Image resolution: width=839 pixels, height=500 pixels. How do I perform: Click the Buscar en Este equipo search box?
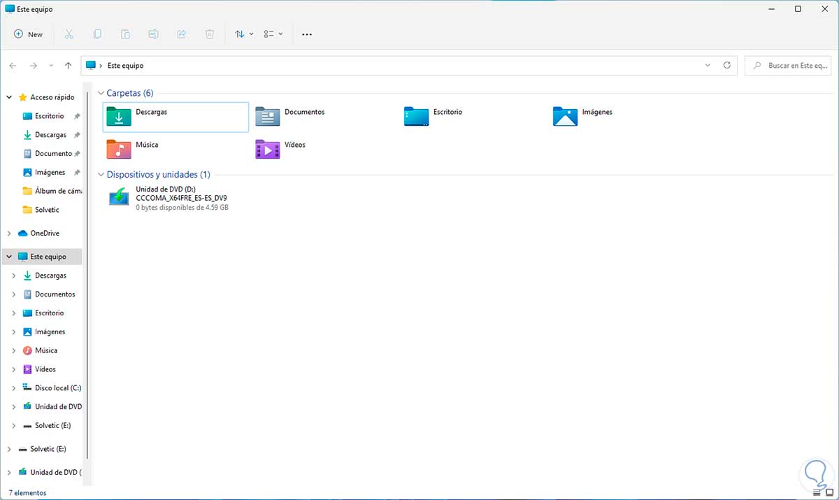click(x=788, y=66)
